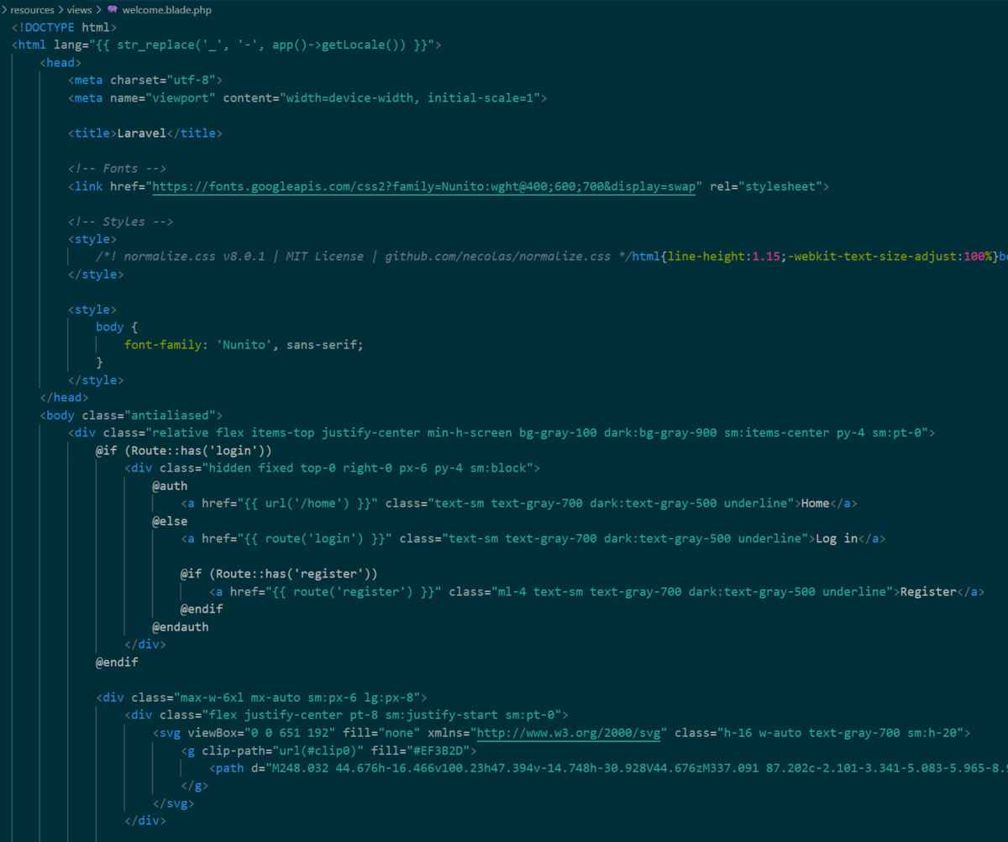Viewport: 1008px width, 842px height.
Task: Open the 'views' breadcrumb segment
Action: coord(79,9)
